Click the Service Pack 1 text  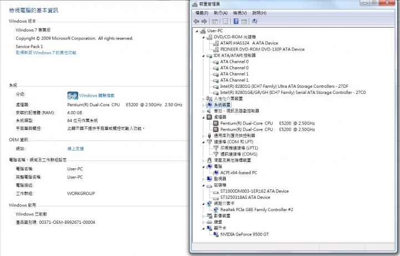[x=29, y=47]
